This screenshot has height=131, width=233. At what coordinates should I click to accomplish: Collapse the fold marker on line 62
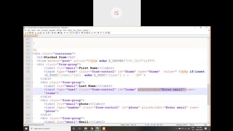[32, 100]
